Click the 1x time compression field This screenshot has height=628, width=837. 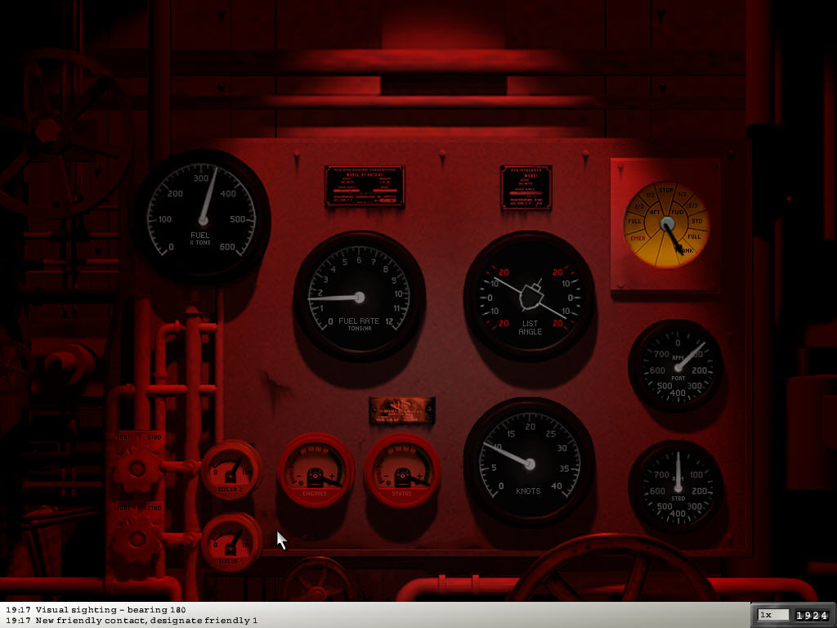[773, 615]
